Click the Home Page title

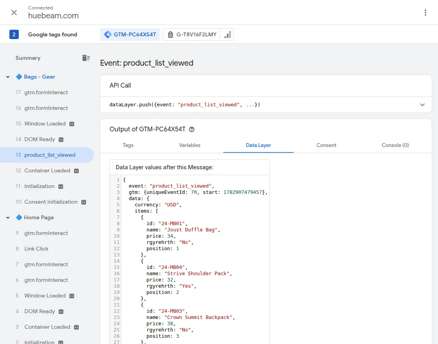(x=39, y=217)
